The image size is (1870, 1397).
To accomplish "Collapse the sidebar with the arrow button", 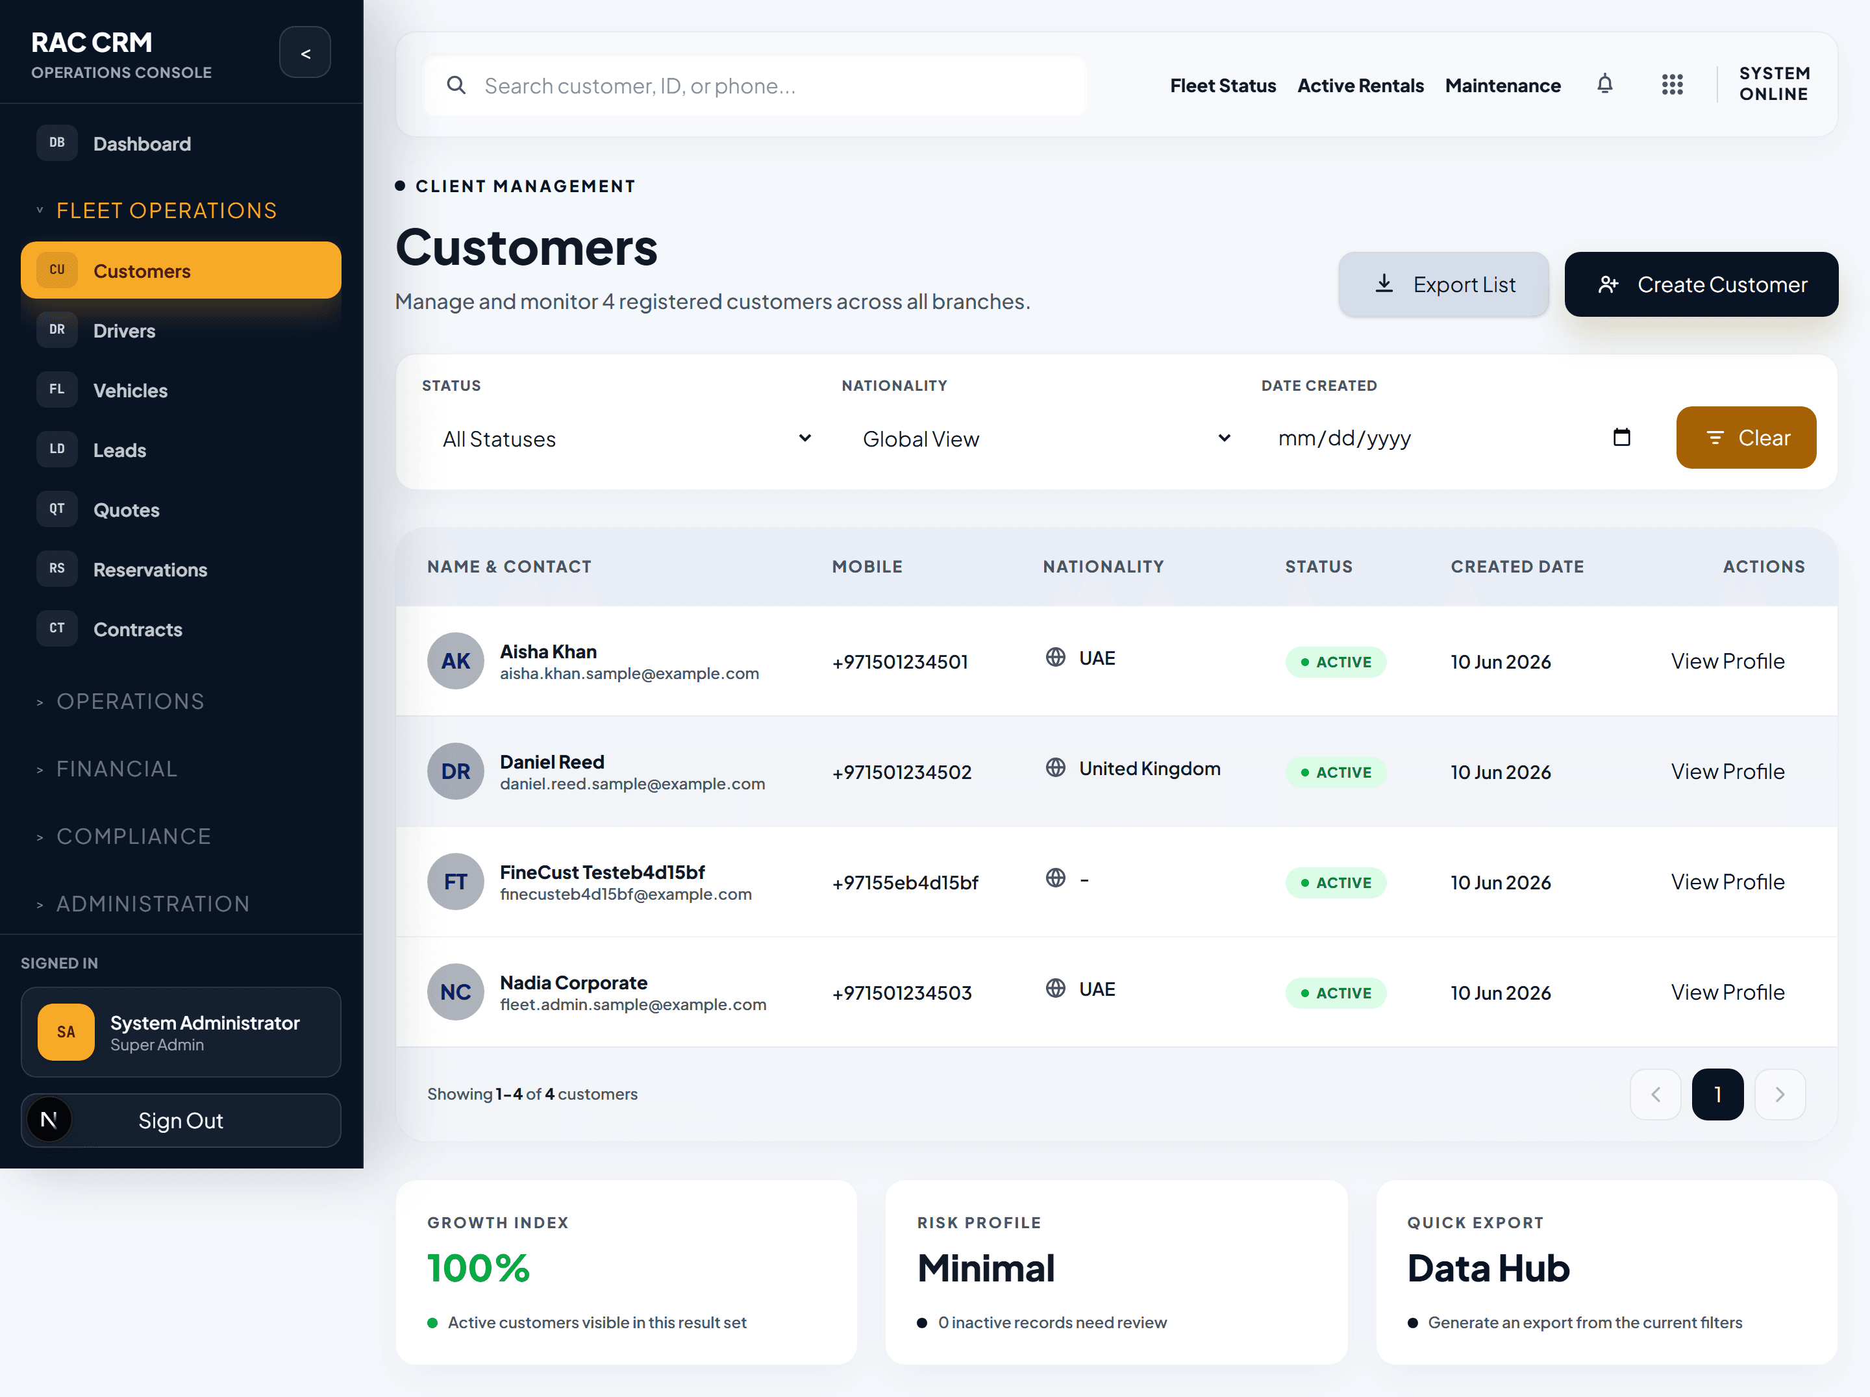I will [305, 53].
